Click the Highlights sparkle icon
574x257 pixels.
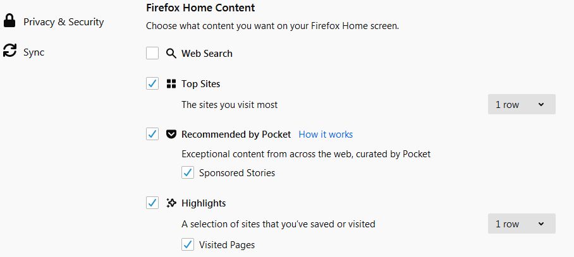[171, 203]
